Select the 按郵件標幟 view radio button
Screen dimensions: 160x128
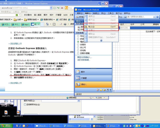tap(78, 53)
